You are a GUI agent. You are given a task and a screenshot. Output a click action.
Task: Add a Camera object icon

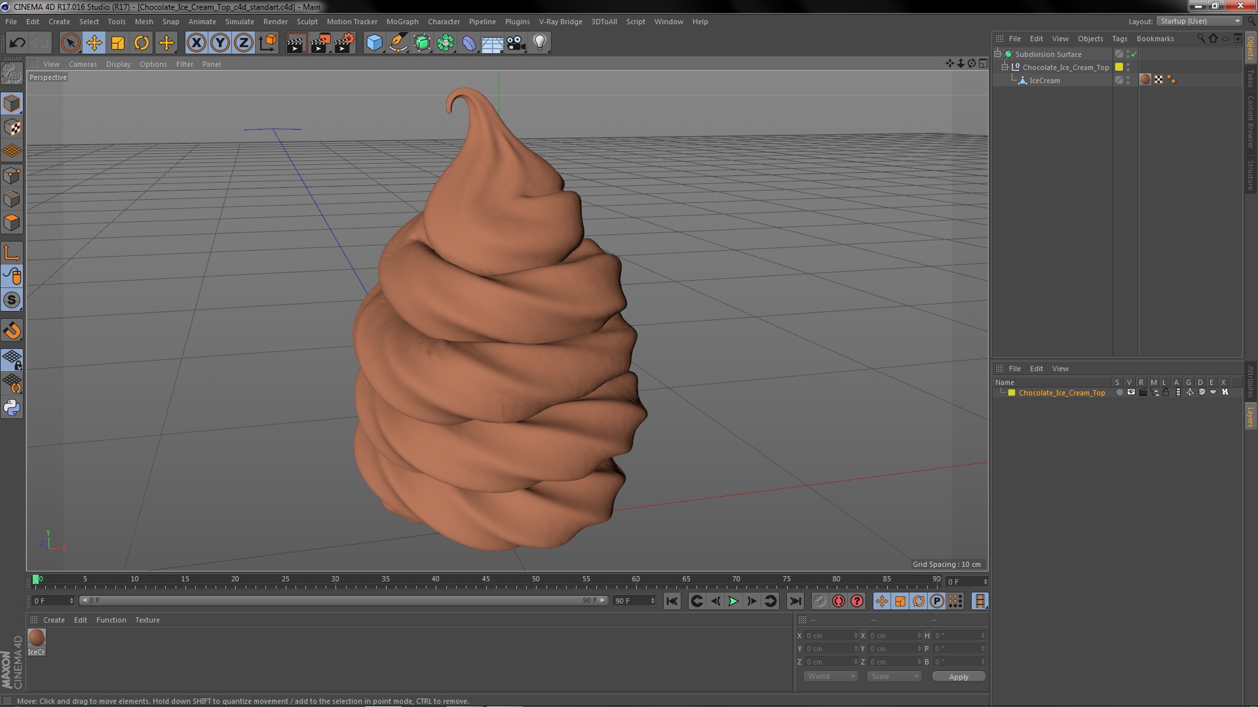[x=516, y=43]
